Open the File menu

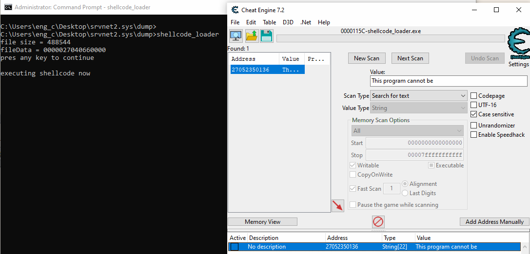point(235,22)
